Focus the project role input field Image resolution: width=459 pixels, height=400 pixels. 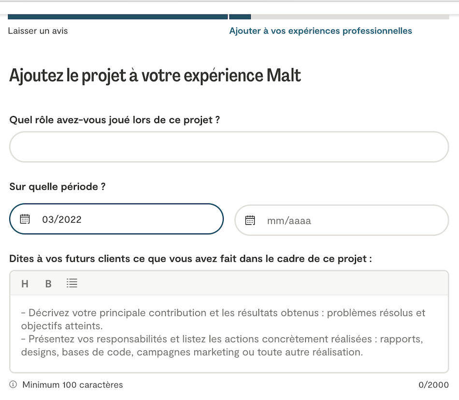[x=229, y=147]
